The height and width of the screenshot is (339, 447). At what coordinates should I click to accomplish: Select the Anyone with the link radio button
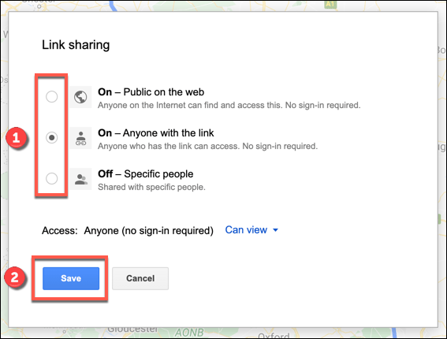(51, 138)
